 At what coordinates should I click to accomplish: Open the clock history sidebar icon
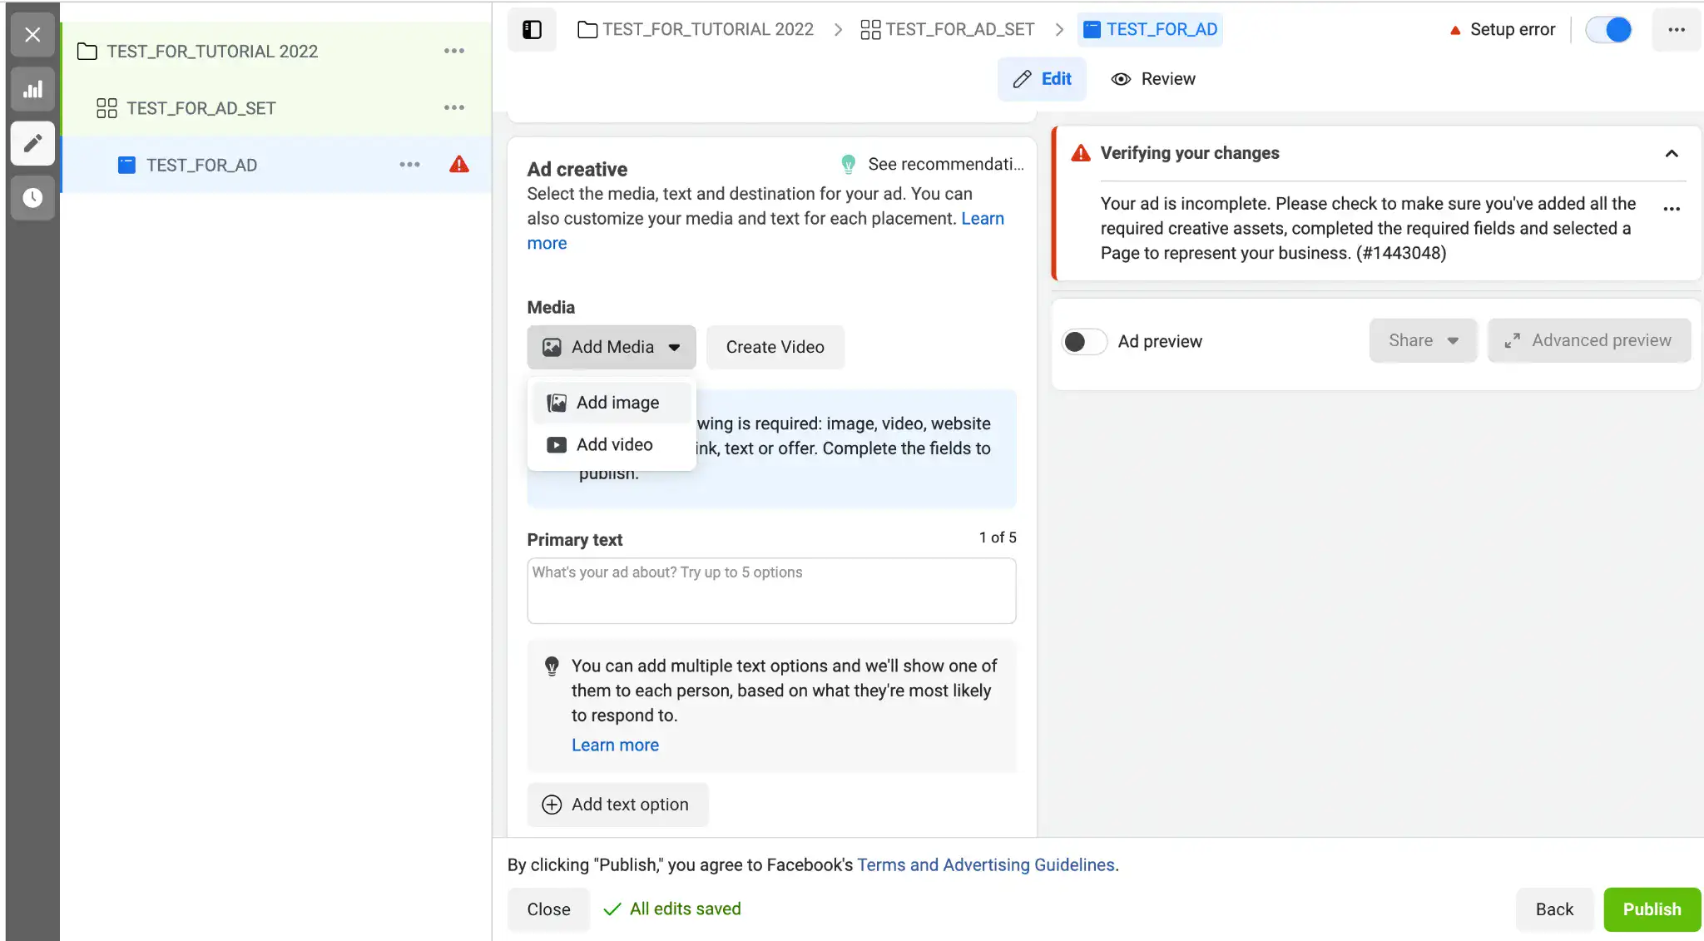coord(32,198)
